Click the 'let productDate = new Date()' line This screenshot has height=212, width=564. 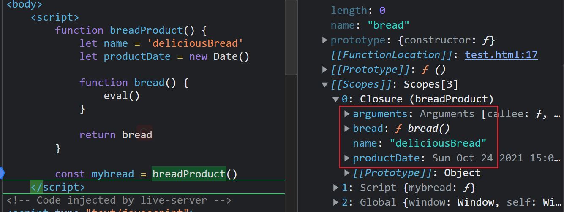164,56
